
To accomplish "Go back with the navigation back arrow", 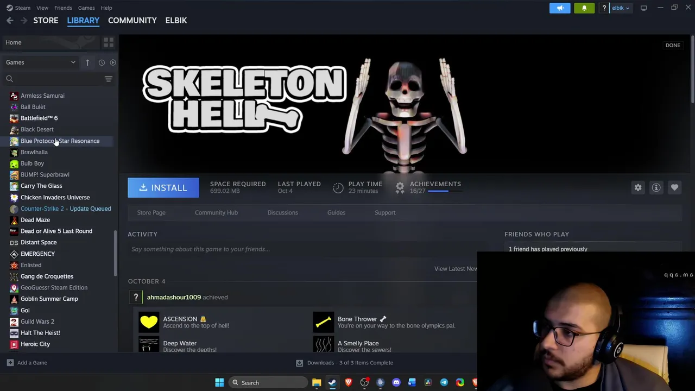I will (10, 20).
